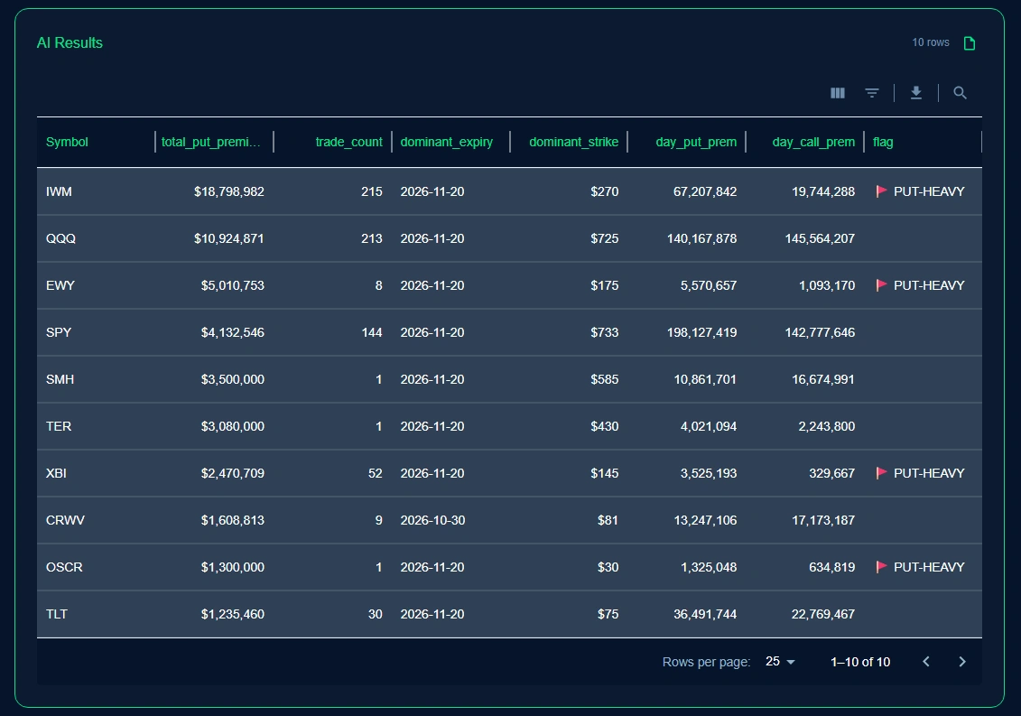
Task: Click the 10 rows label
Action: point(931,42)
